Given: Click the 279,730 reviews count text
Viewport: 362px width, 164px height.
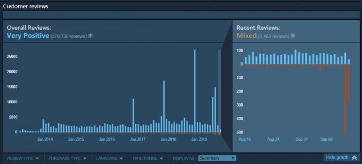Looking at the screenshot, I should pyautogui.click(x=68, y=36).
